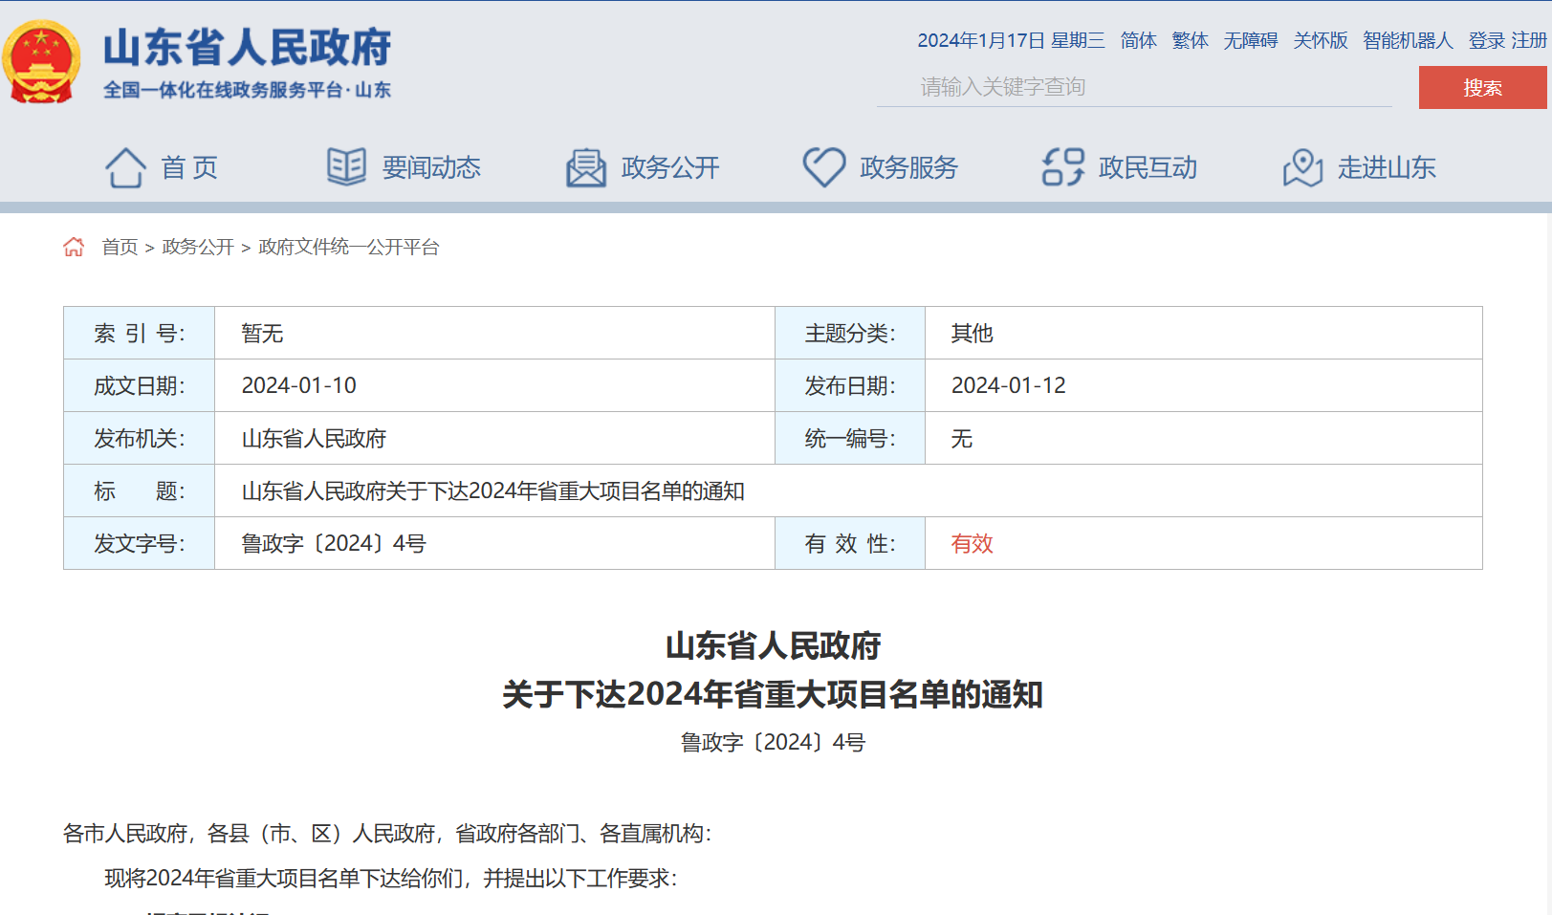This screenshot has width=1552, height=915.
Task: Switch display to 简体 simplified Chinese
Action: coord(1137,41)
